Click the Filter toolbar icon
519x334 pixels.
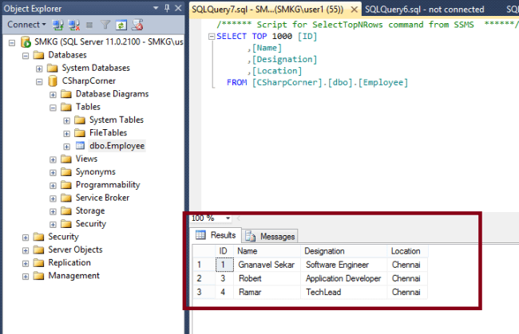pyautogui.click(x=105, y=25)
